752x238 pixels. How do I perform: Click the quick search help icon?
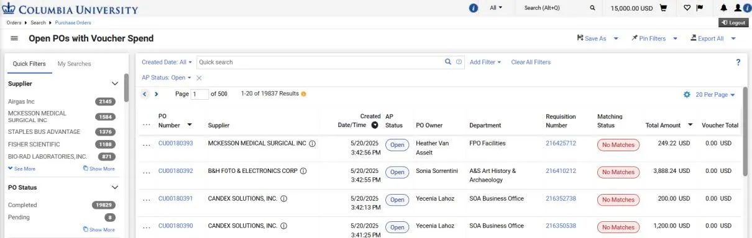tap(459, 62)
